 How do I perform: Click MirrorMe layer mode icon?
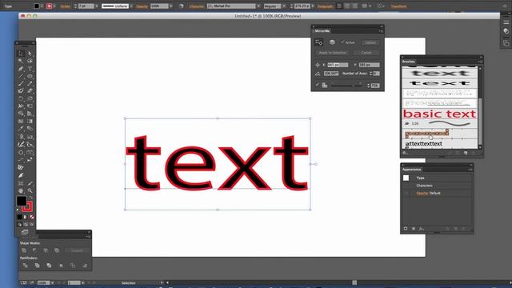332,42
